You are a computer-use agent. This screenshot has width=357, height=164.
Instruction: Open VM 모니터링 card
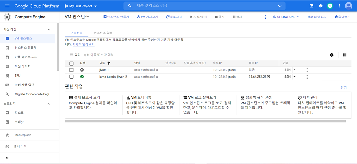pyautogui.click(x=150, y=105)
